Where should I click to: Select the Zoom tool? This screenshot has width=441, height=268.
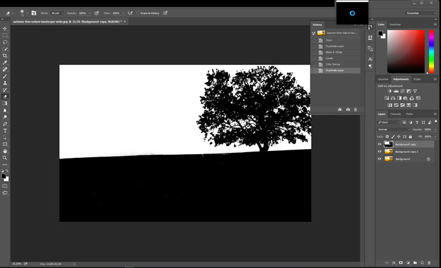5,158
